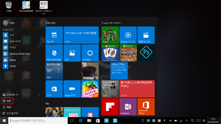Toggle the Japanese IME (あ) indicator

point(204,120)
